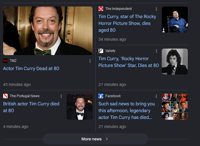Click the Facebook logo icon
Viewport: 200px width, 146px height.
click(x=101, y=96)
